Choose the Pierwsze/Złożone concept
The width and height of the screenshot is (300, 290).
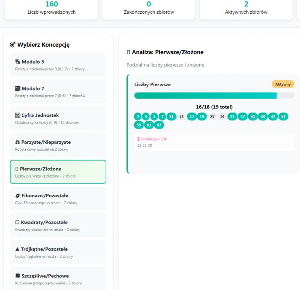[x=58, y=172]
